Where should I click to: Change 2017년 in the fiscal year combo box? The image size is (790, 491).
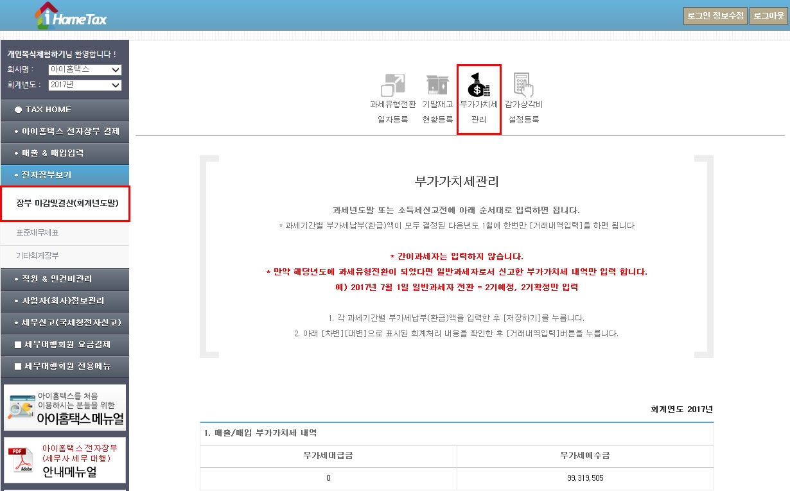pos(85,84)
